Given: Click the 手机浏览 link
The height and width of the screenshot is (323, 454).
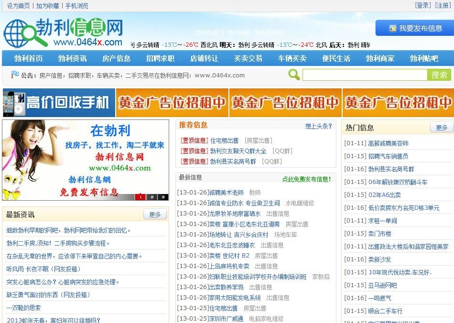Looking at the screenshot, I should pyautogui.click(x=77, y=6).
